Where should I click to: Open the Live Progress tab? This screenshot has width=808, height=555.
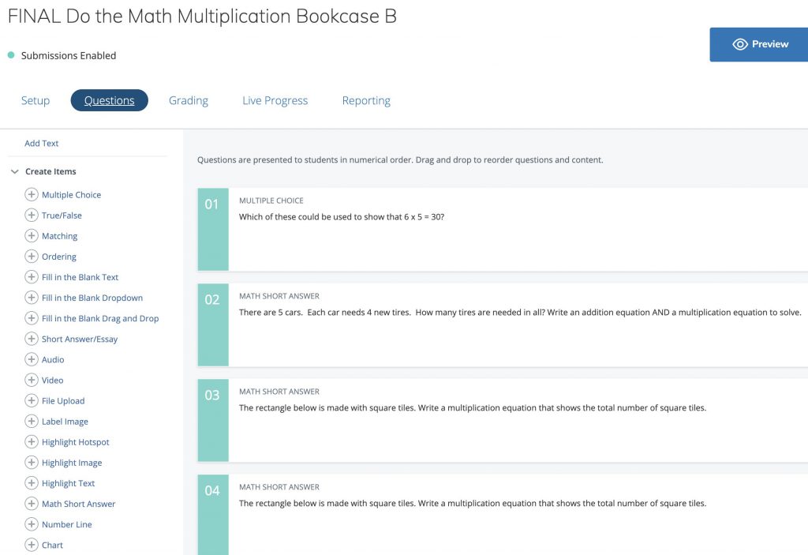point(275,100)
